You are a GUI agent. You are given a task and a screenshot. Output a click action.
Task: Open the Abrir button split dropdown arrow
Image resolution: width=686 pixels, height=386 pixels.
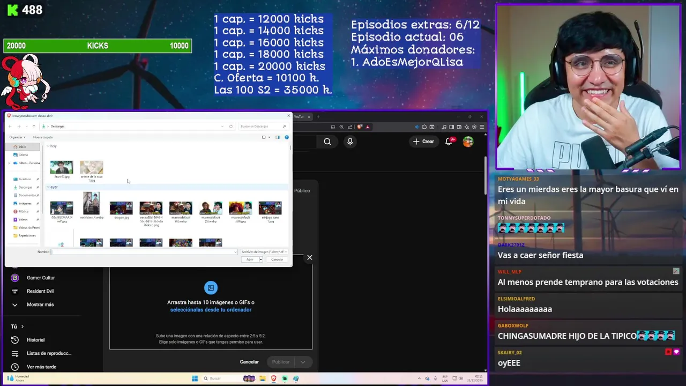tap(261, 259)
